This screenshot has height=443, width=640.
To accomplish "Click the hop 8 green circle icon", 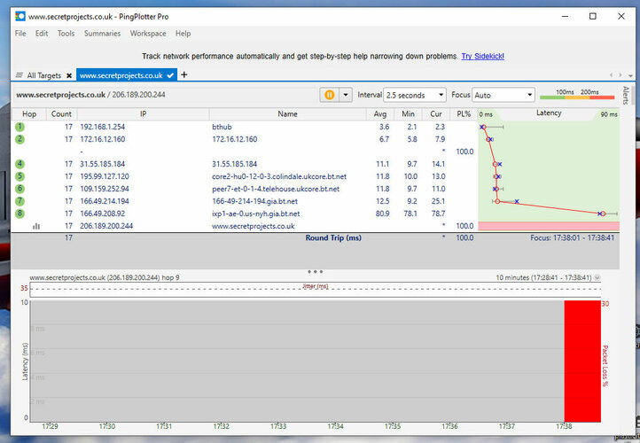I will 20,214.
